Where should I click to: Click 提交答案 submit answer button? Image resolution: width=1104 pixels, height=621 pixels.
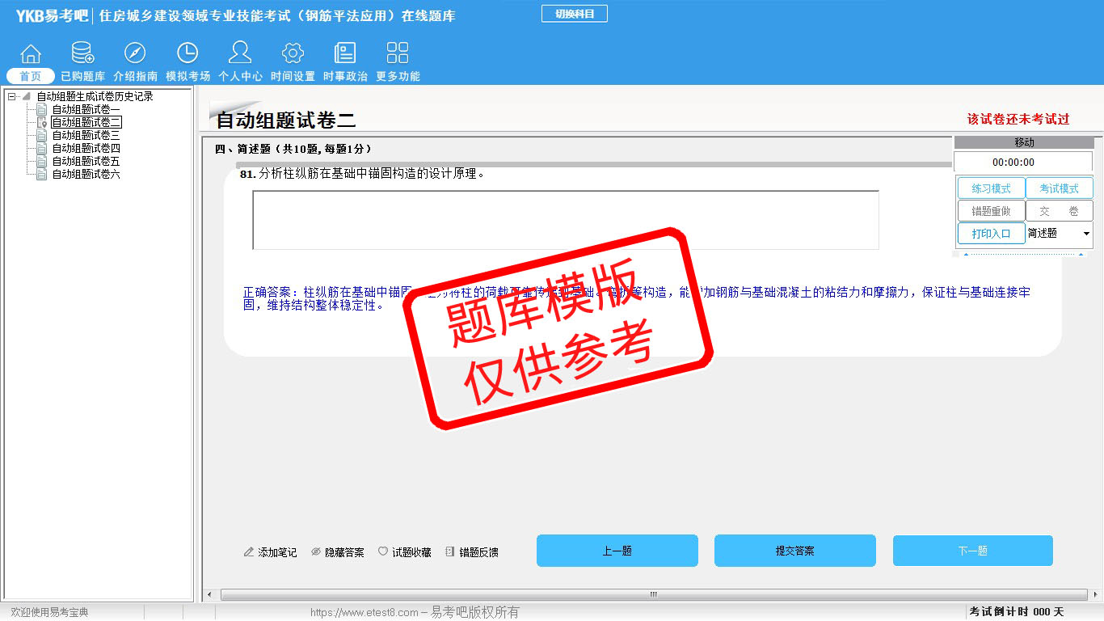(x=794, y=551)
